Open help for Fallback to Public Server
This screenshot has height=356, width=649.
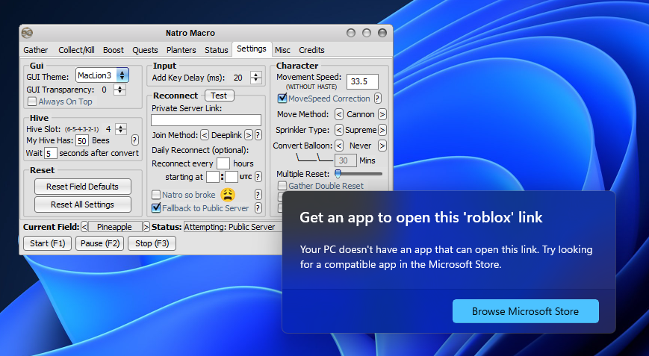258,208
